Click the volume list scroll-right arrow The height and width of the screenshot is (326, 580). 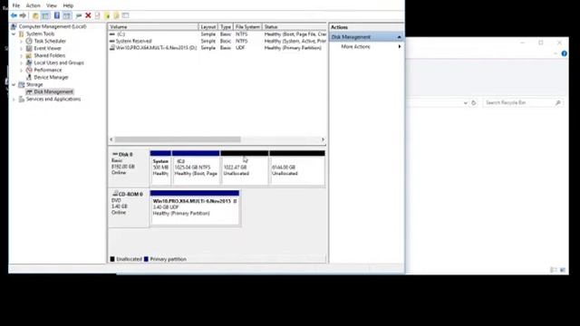coord(323,139)
